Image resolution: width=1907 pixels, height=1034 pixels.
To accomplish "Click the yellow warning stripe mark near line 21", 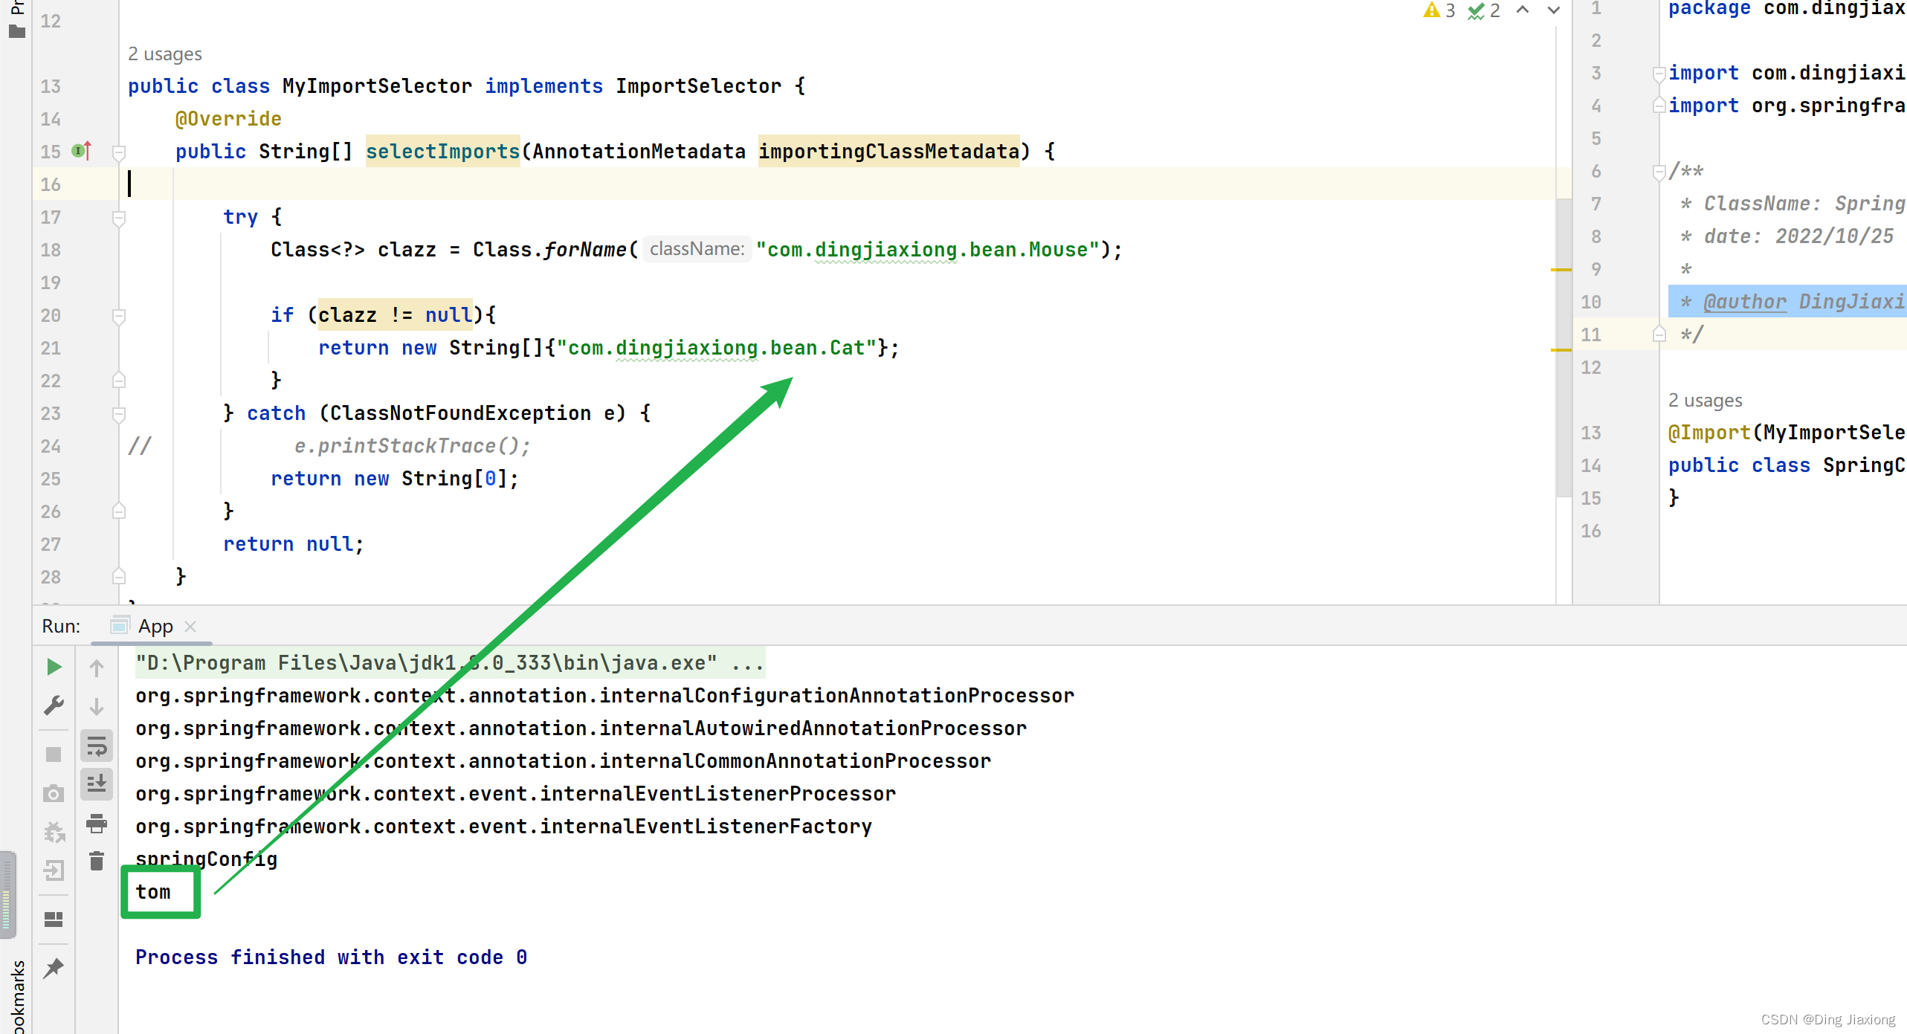I will tap(1561, 349).
